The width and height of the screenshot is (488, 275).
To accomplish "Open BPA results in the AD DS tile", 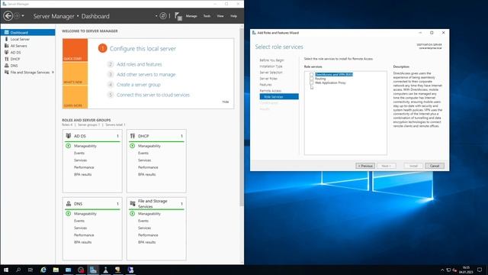I will pos(83,174).
